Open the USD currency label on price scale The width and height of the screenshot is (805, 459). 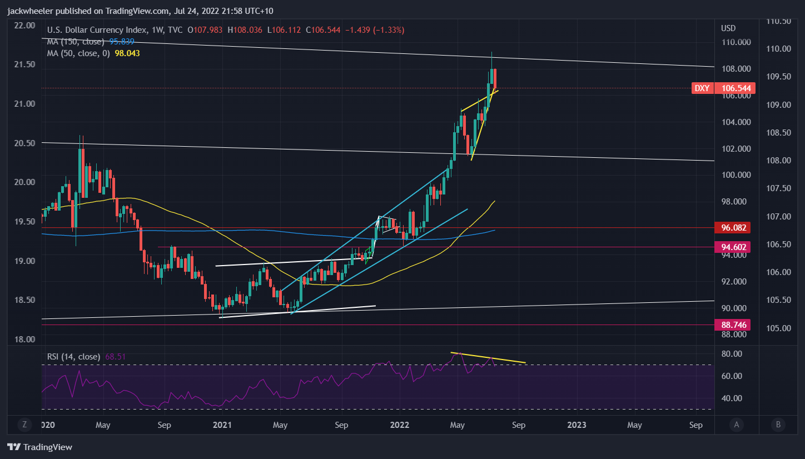[728, 28]
